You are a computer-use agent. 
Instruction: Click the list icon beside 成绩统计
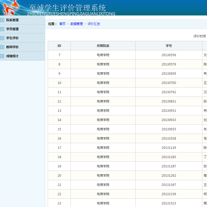[x=2, y=56]
